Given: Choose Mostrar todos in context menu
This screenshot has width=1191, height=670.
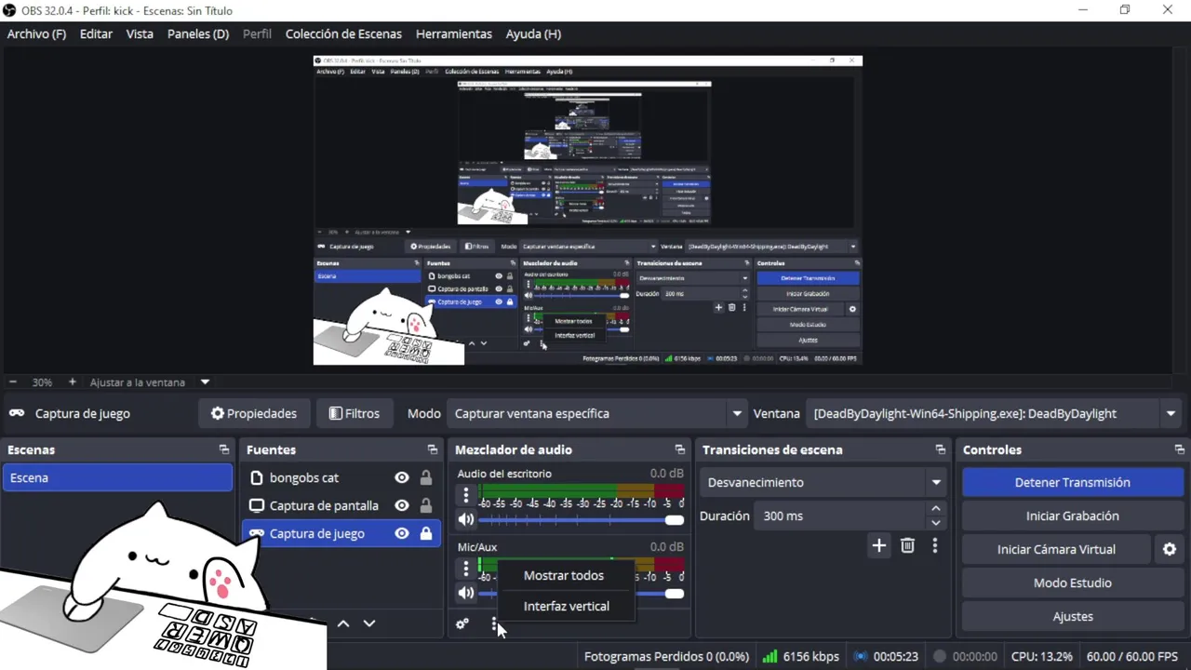Looking at the screenshot, I should (564, 575).
